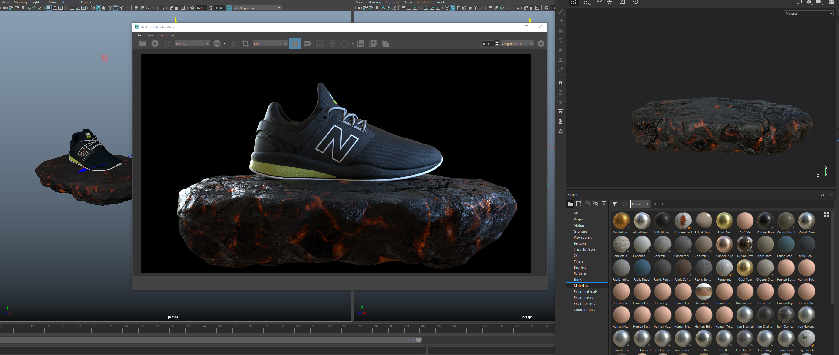Start IPR with the play button

tap(155, 43)
